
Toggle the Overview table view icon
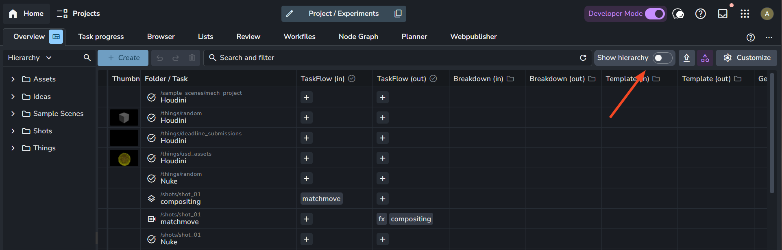click(x=56, y=36)
